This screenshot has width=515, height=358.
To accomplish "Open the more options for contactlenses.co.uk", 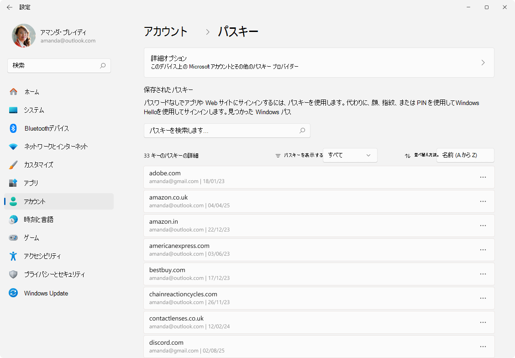I will [483, 322].
